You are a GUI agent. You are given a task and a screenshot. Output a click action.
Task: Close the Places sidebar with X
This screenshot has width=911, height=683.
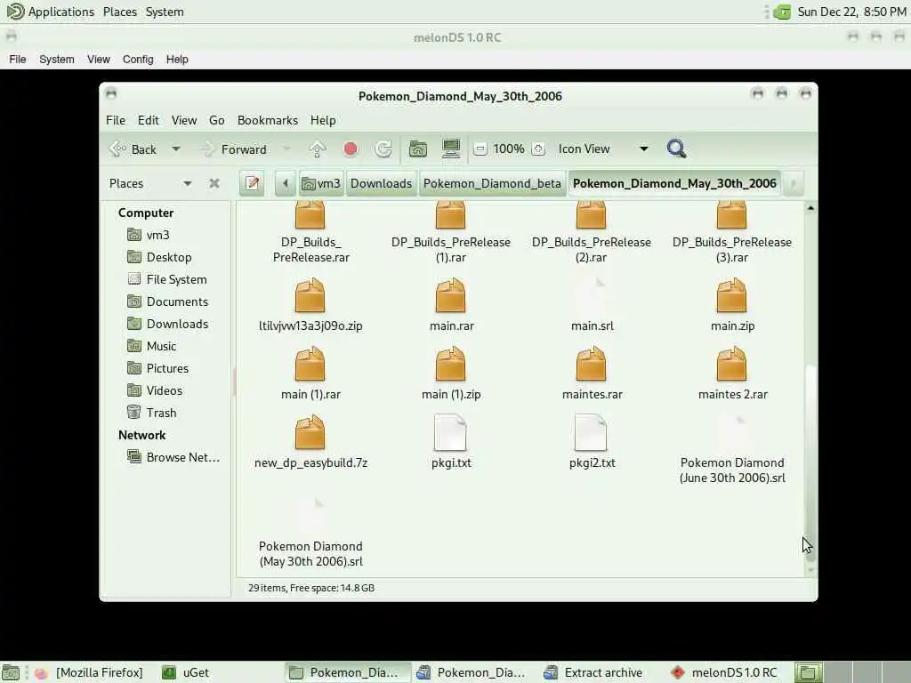pos(214,183)
